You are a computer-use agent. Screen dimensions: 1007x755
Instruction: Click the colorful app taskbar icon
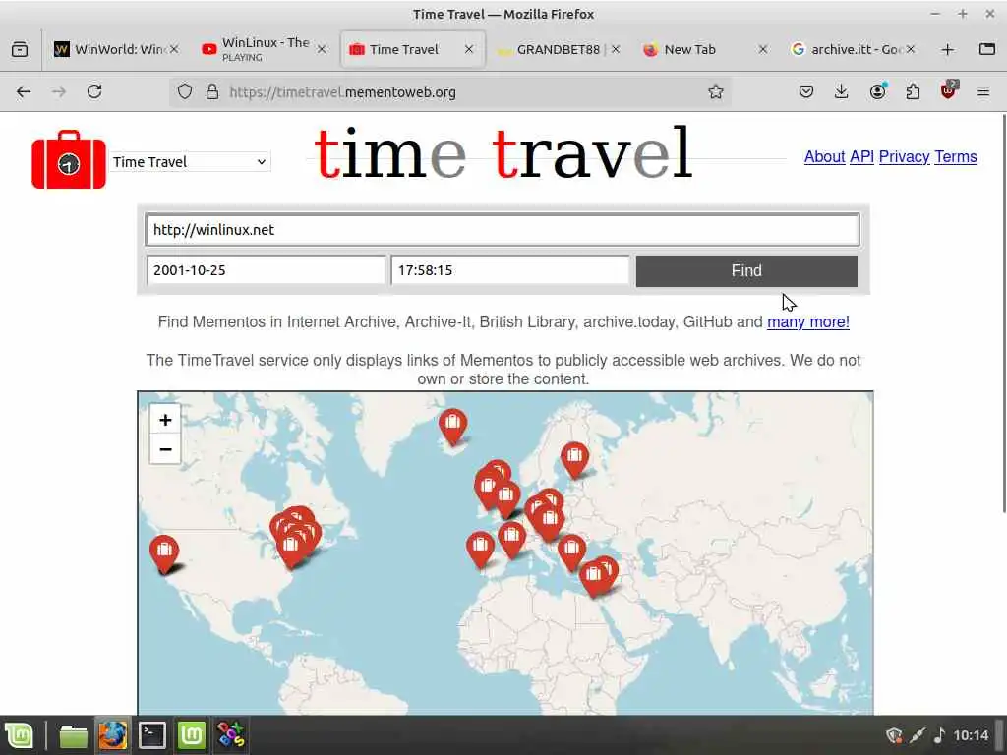point(230,735)
